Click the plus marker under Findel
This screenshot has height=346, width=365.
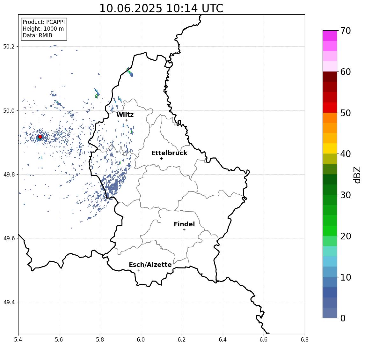tap(184, 230)
